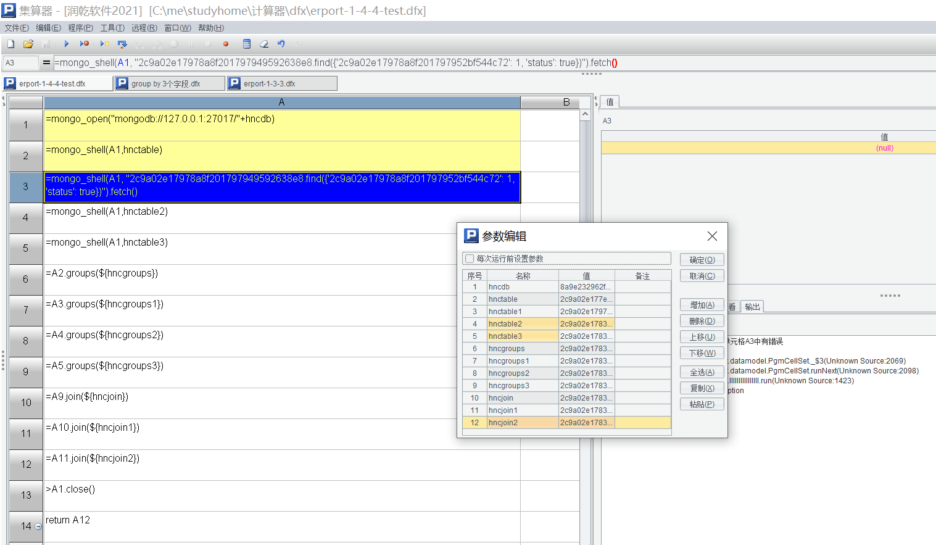Image resolution: width=936 pixels, height=545 pixels.
Task: Click the eraser clear icon
Action: (264, 44)
